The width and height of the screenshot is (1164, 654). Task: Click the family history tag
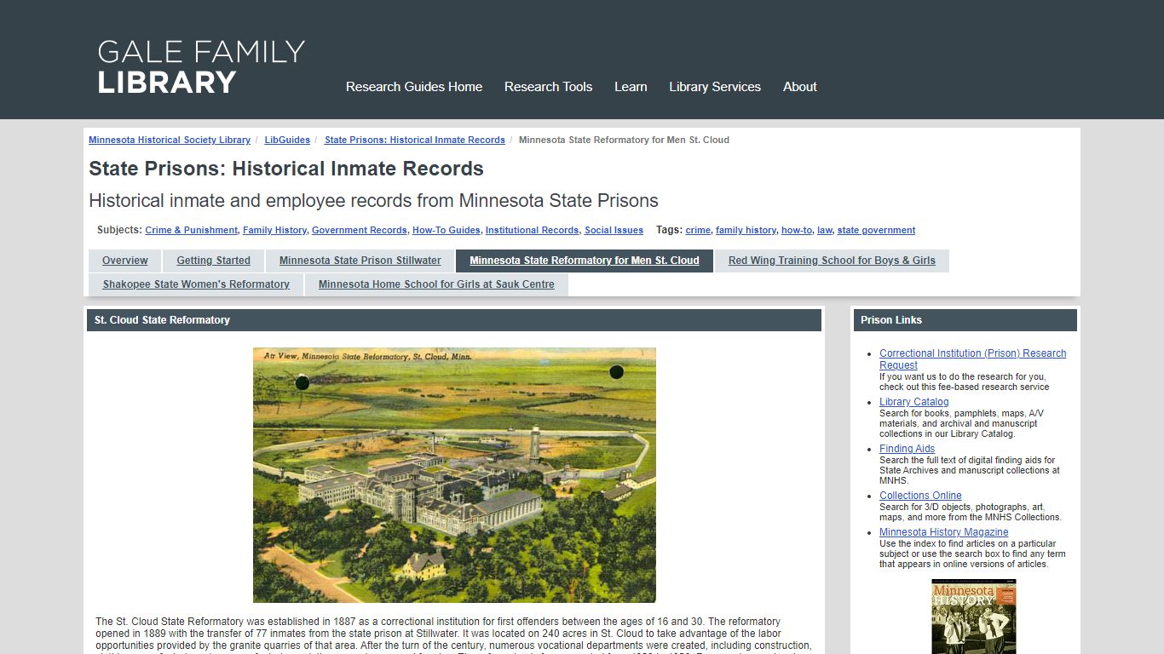(745, 230)
